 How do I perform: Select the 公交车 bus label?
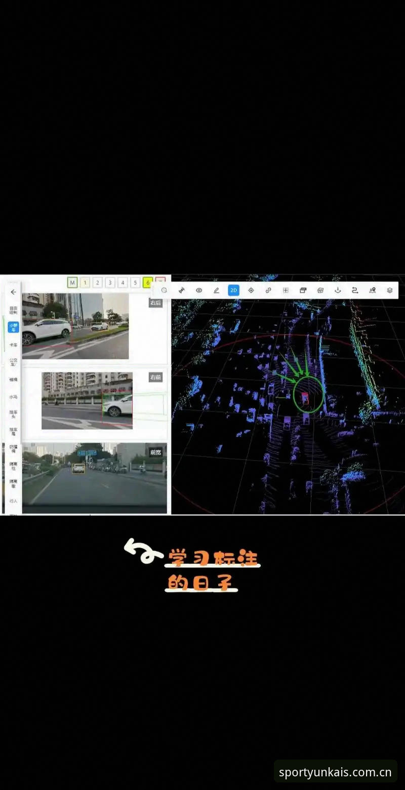pyautogui.click(x=13, y=362)
